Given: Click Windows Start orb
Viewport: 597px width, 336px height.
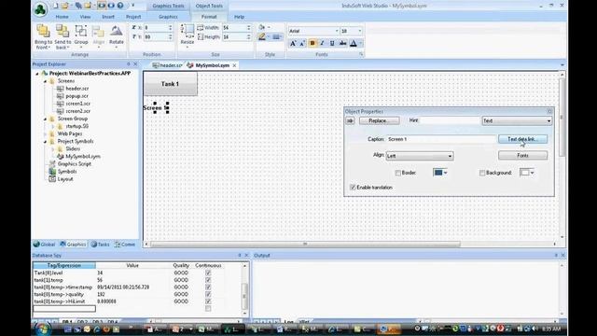Looking at the screenshot, I should tap(42, 329).
